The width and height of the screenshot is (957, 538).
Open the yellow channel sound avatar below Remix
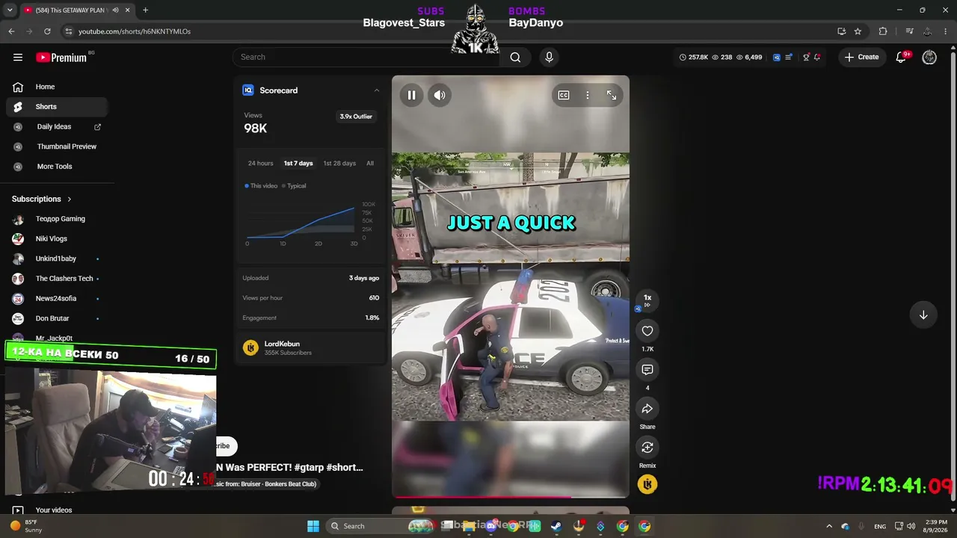click(x=647, y=484)
